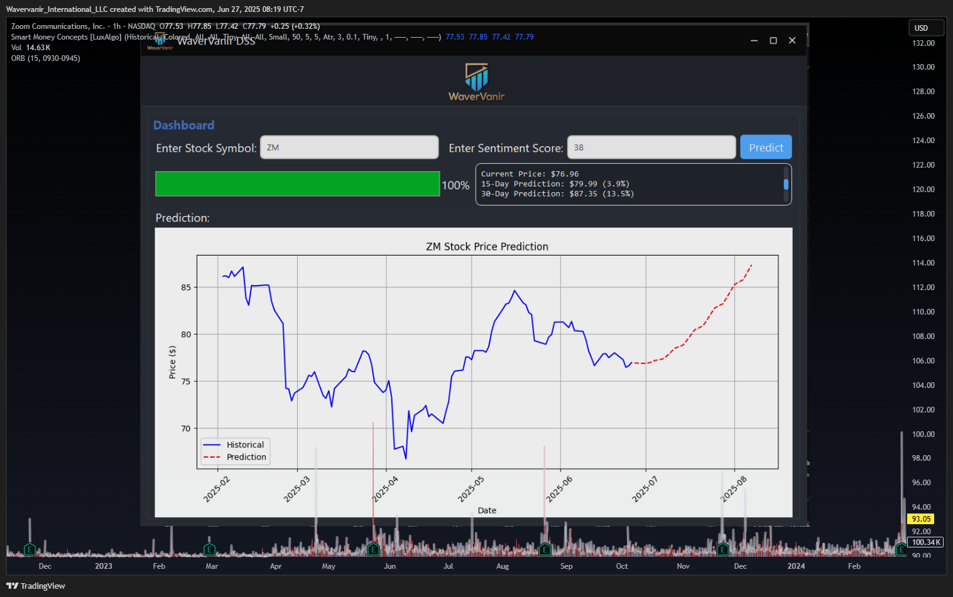953x597 pixels.
Task: Click the Vol 14.63K indicator label
Action: click(31, 48)
